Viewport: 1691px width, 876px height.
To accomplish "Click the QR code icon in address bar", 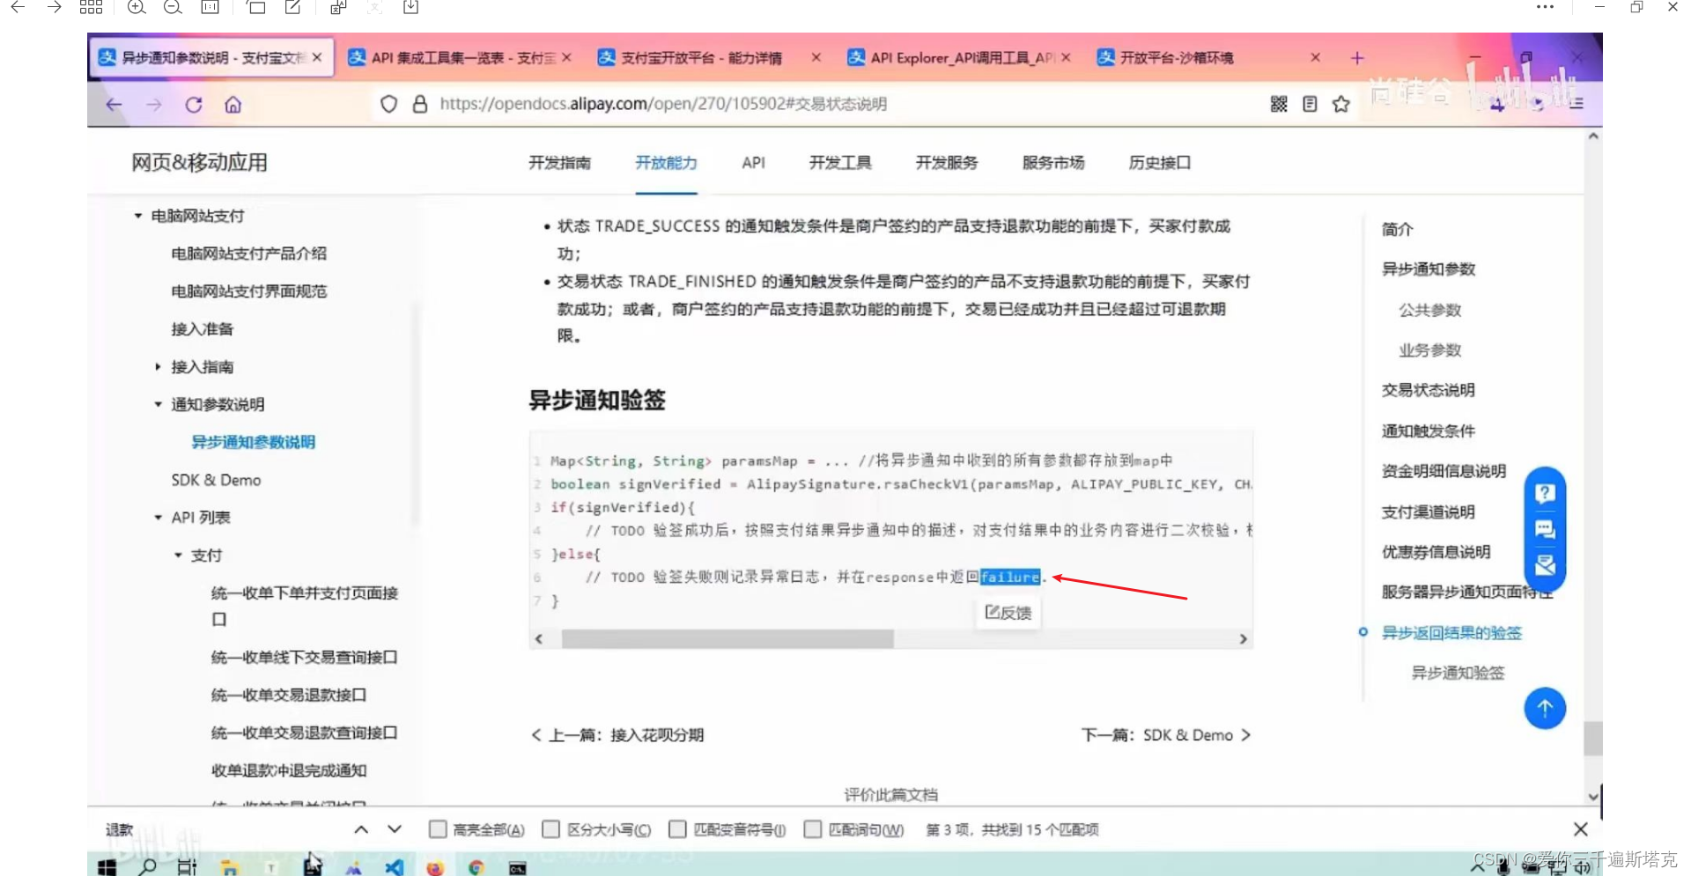I will pyautogui.click(x=1279, y=104).
